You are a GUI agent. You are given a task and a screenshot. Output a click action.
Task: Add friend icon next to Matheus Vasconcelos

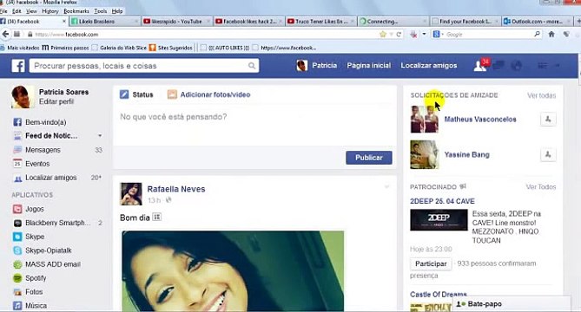548,119
